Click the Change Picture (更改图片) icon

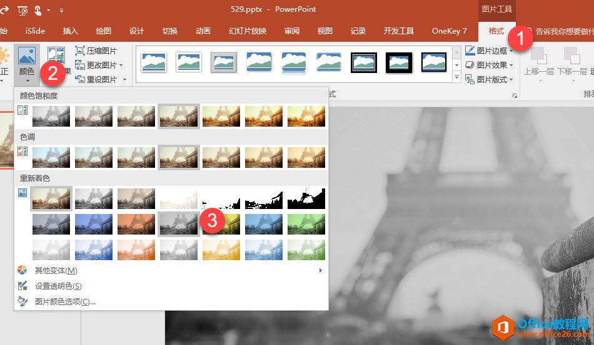pyautogui.click(x=80, y=65)
